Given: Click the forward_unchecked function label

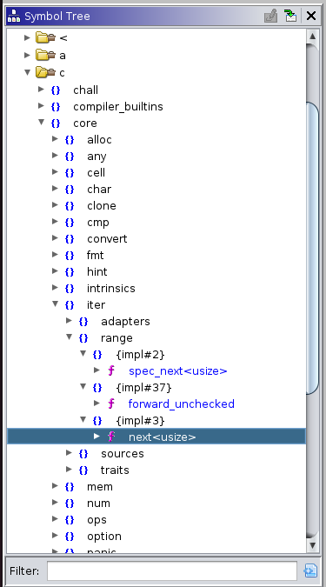Looking at the screenshot, I should tap(181, 404).
